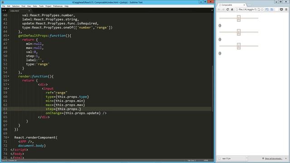The image size is (290, 163).
Task: Go to Chrome home page
Action: 232,10
